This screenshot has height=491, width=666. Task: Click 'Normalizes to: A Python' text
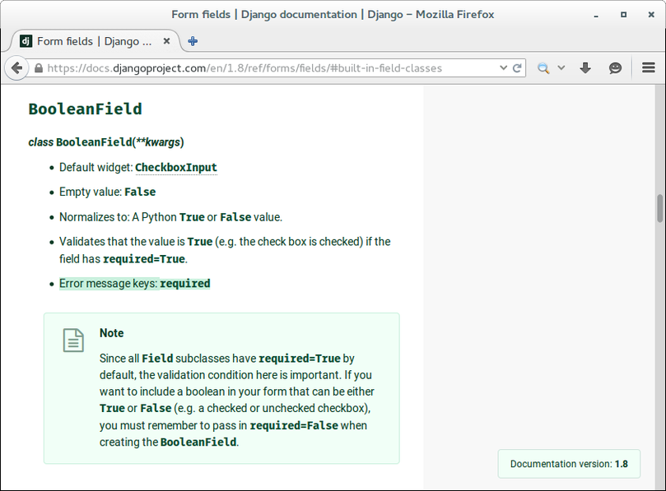point(118,217)
